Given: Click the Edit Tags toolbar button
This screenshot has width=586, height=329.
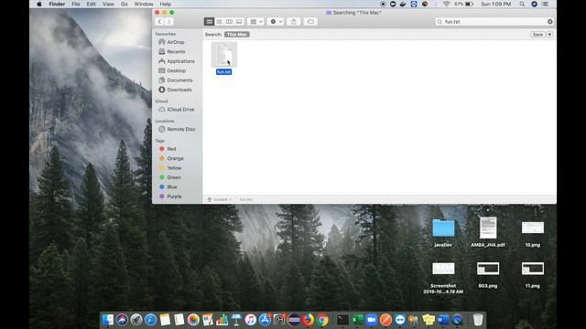Looking at the screenshot, I should [310, 22].
